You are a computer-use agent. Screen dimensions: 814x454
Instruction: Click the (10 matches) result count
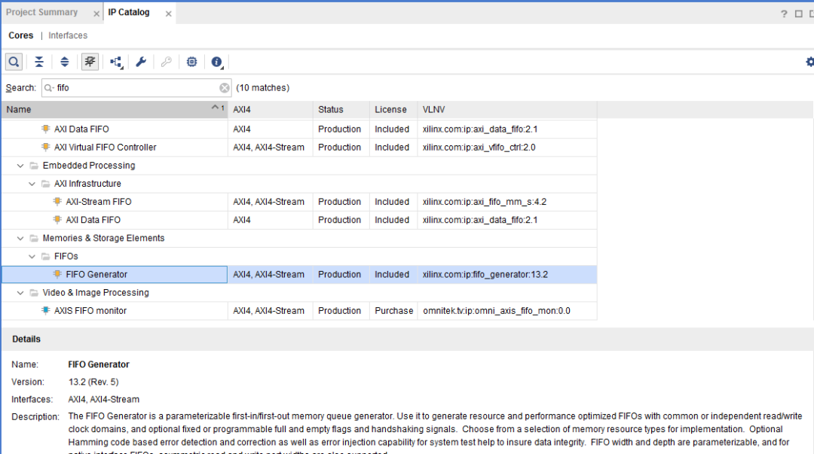click(x=263, y=87)
